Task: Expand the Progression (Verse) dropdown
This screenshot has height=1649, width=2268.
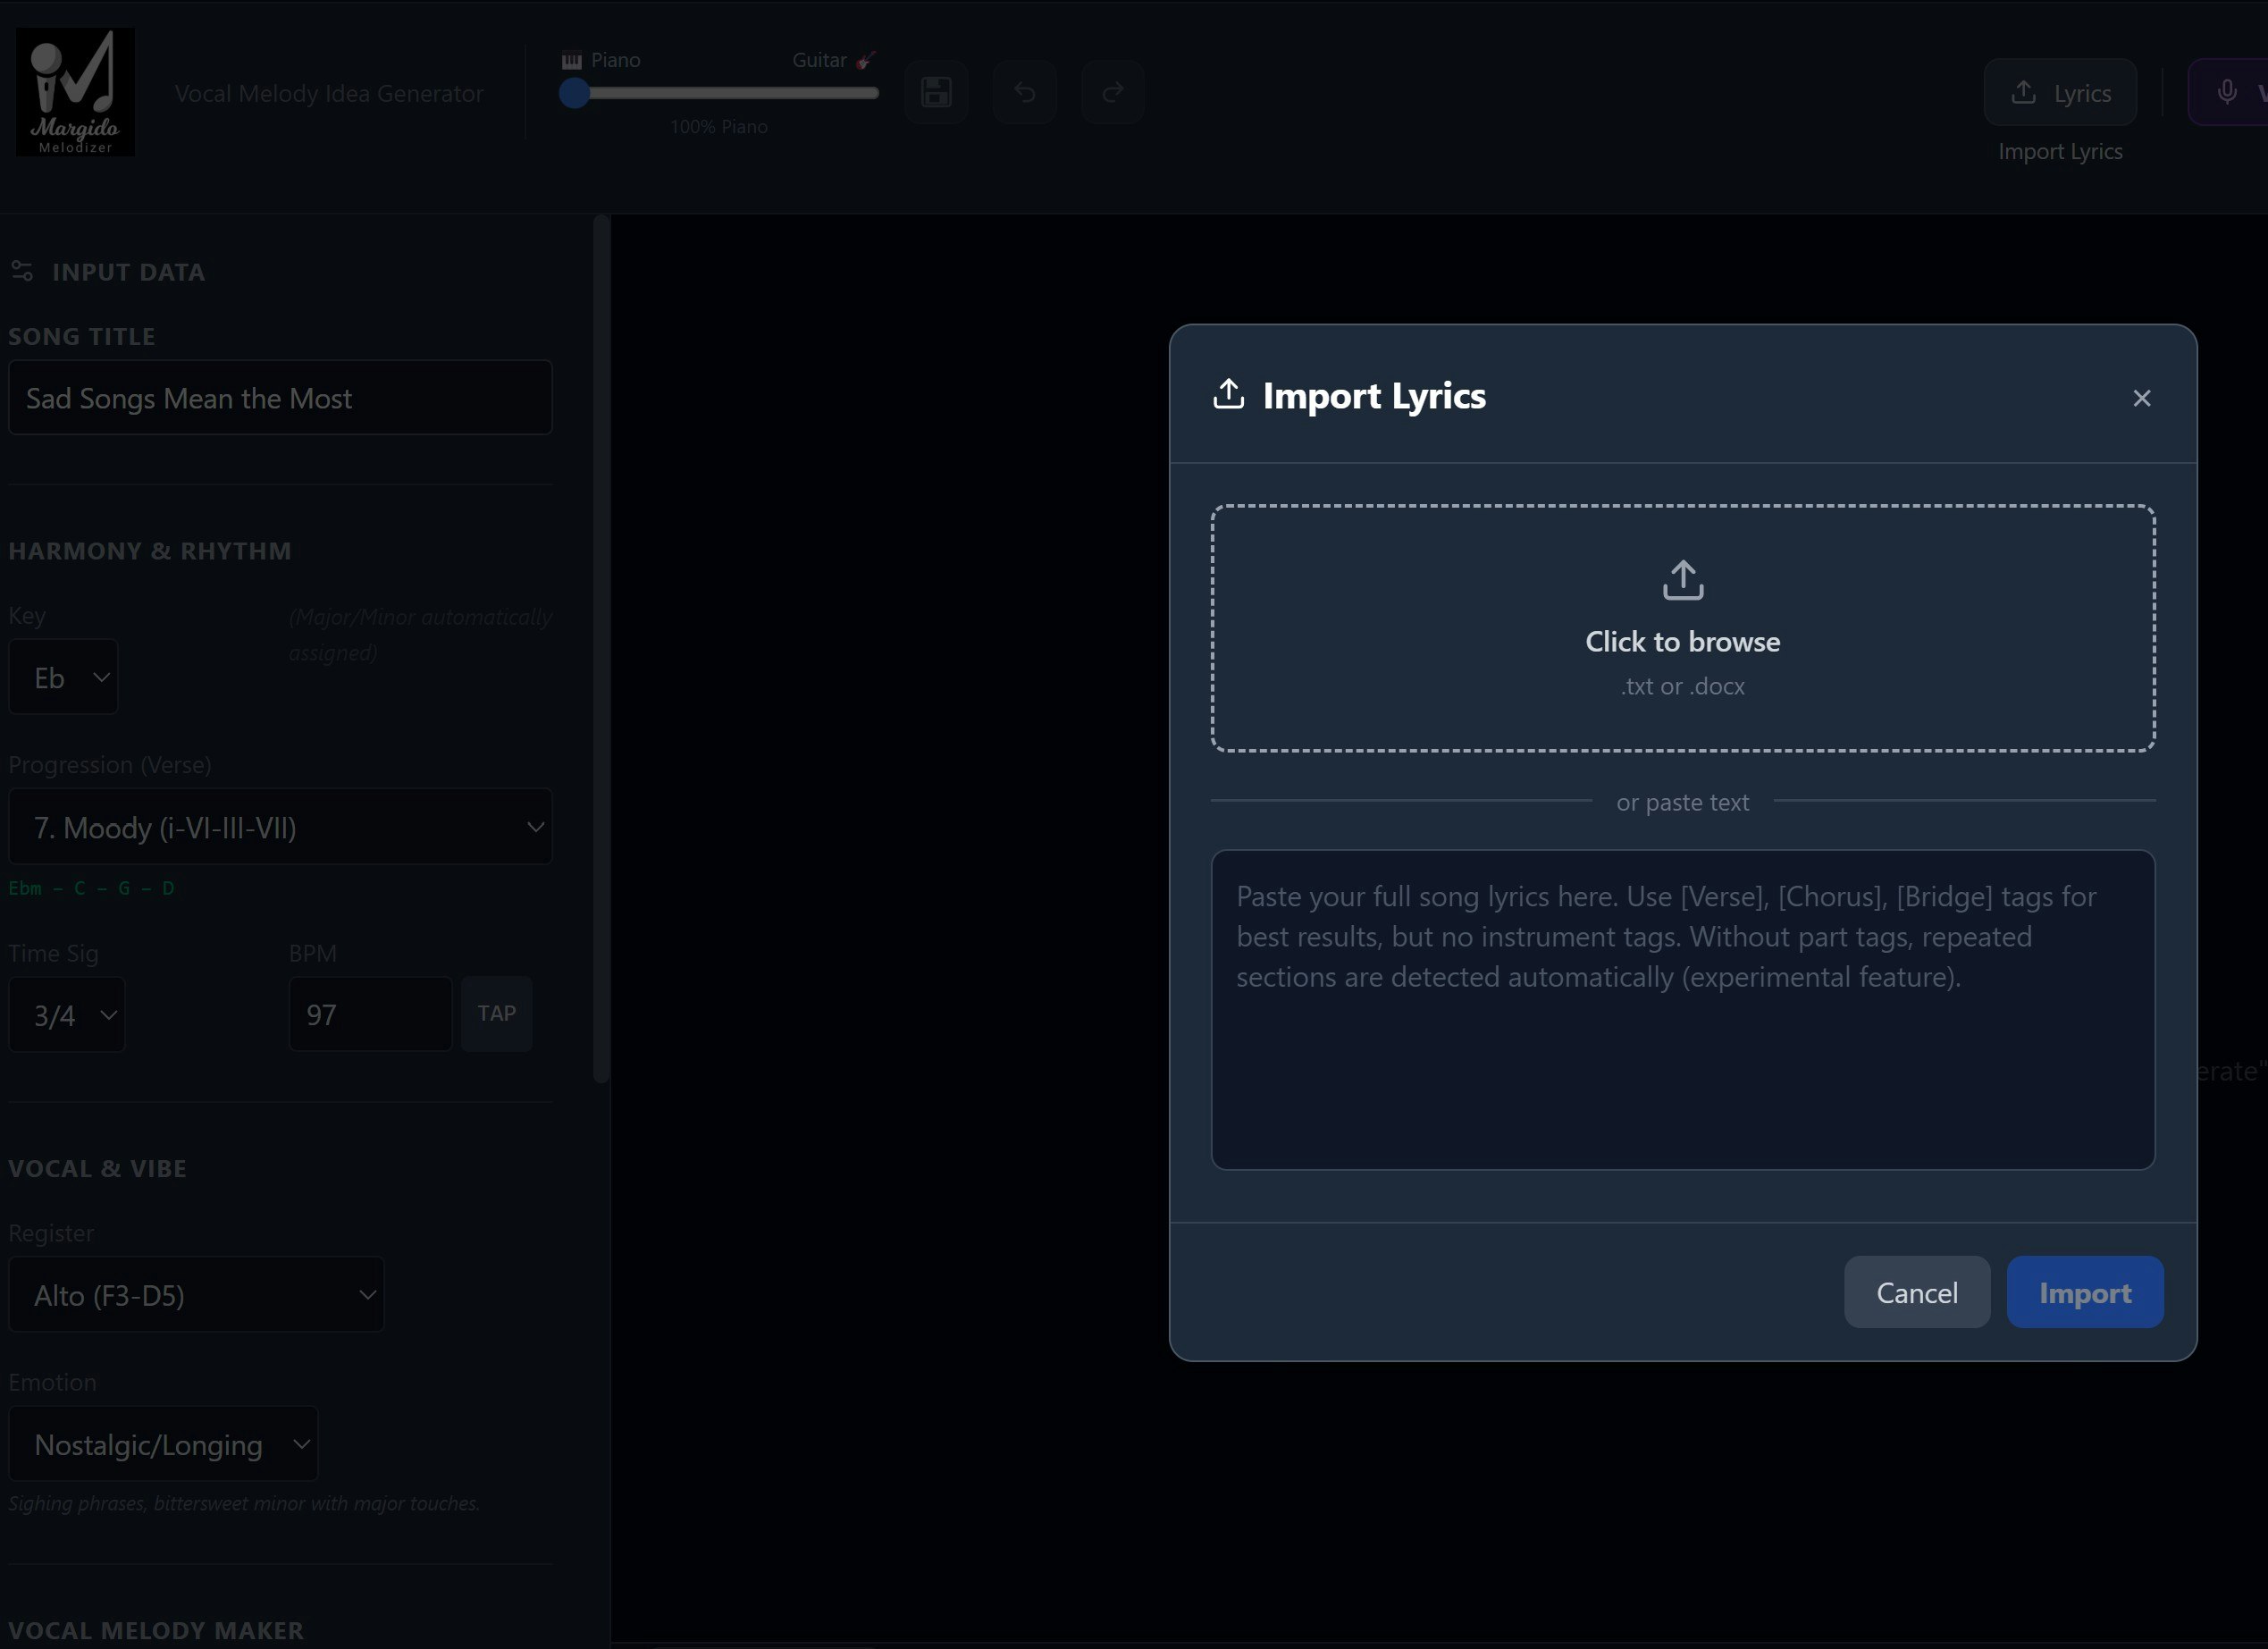Action: pyautogui.click(x=280, y=827)
